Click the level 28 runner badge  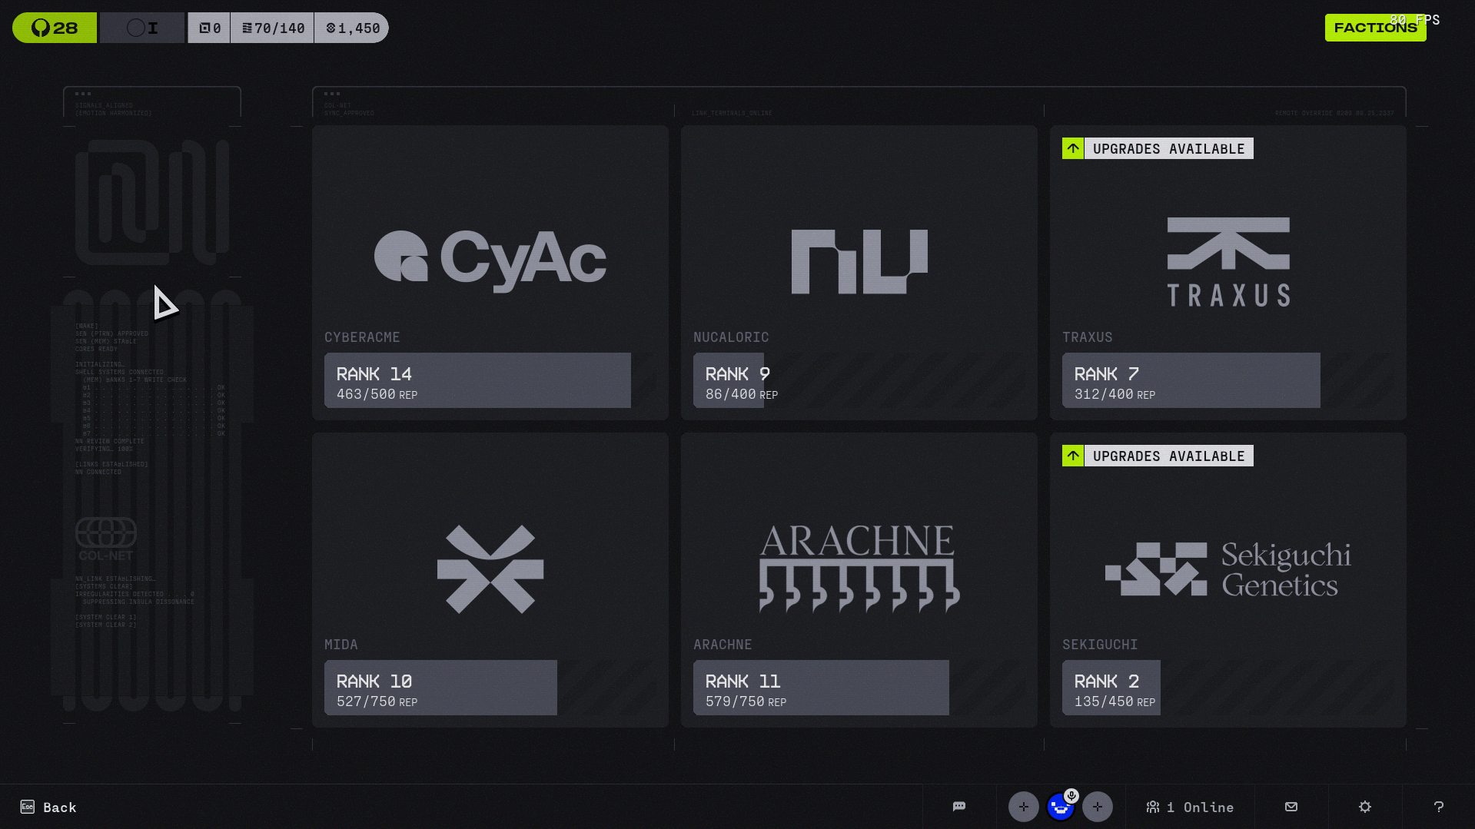point(55,28)
